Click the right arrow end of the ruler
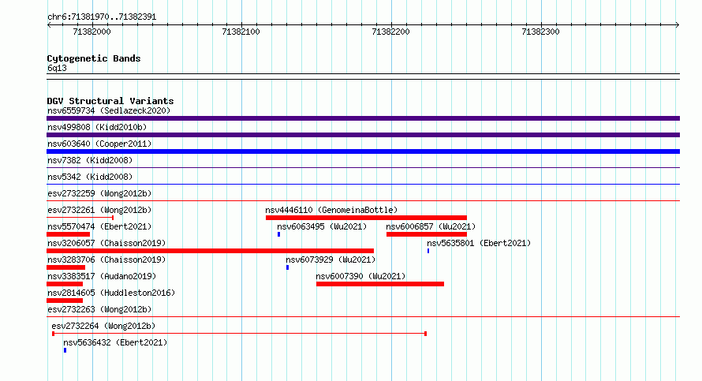This screenshot has height=381, width=702. pos(678,25)
